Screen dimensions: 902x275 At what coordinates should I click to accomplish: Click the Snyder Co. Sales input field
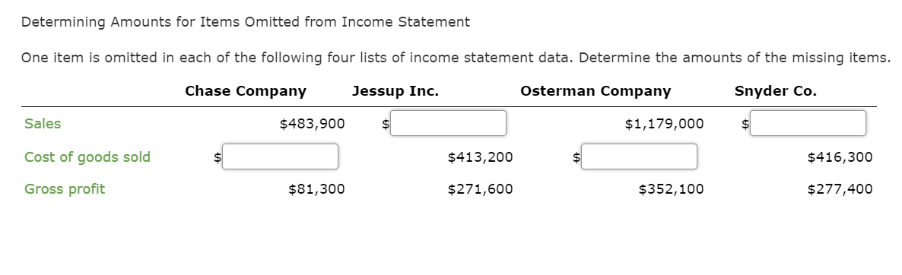coord(808,123)
